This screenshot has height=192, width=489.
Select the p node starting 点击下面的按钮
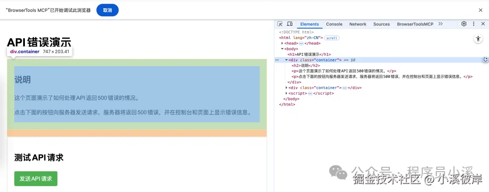[382, 77]
